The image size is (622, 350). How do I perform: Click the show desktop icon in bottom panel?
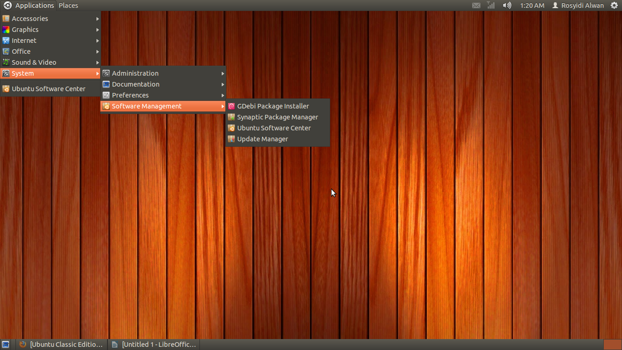5,345
